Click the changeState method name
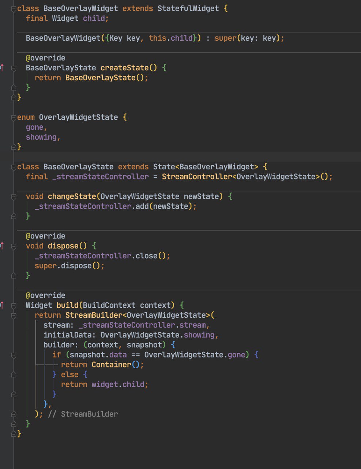The image size is (361, 469). [72, 196]
